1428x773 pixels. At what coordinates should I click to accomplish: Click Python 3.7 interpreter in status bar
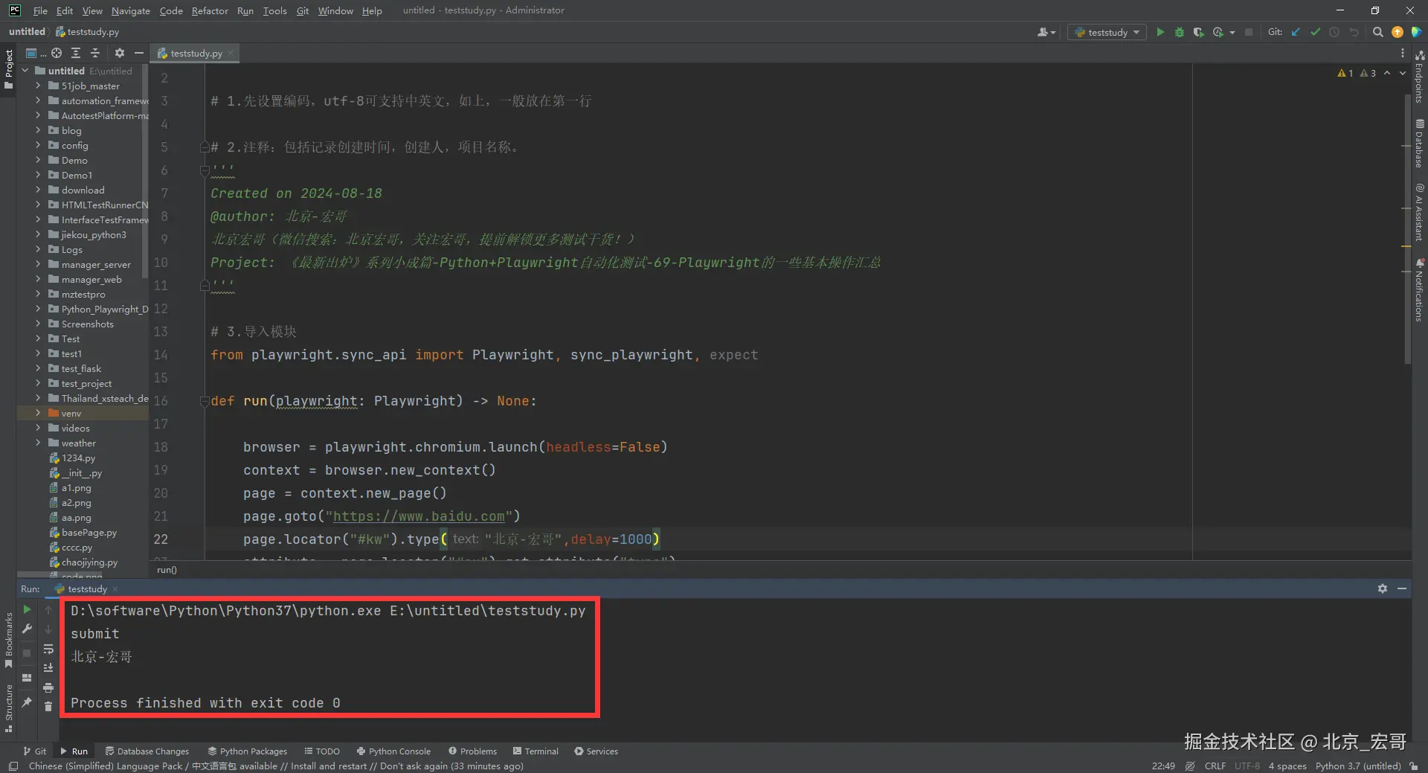[1357, 766]
